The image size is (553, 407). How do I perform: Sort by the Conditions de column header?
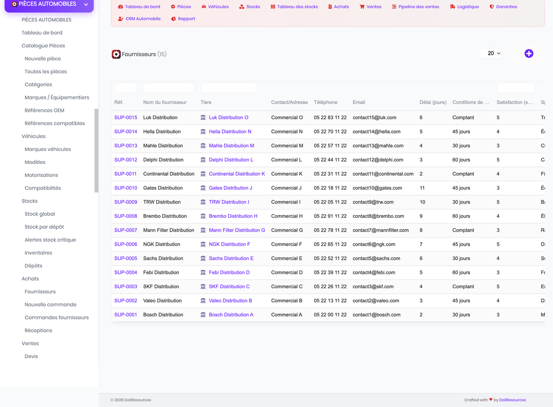coord(471,102)
